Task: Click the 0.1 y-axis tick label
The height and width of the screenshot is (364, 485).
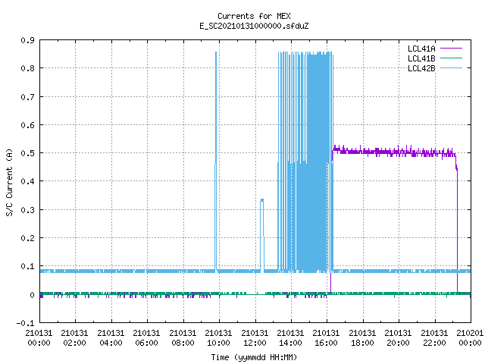Action: click(x=27, y=266)
